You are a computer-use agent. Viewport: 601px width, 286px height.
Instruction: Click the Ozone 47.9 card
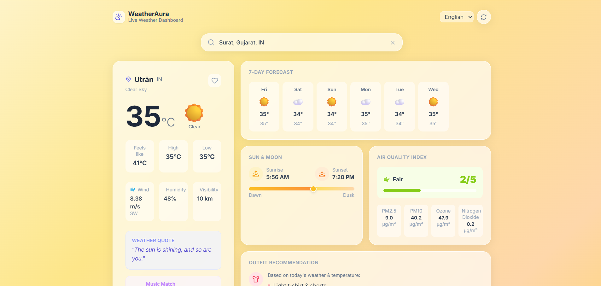(x=443, y=220)
